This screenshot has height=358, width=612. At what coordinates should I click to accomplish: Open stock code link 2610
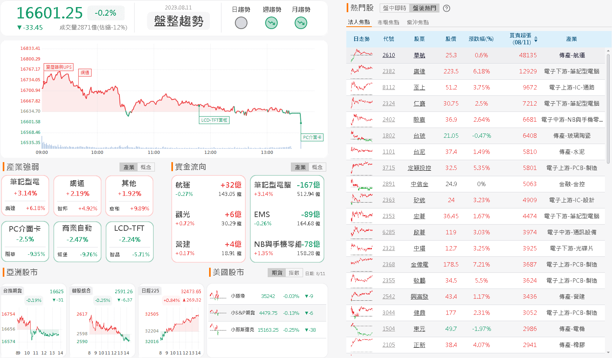[x=389, y=55]
